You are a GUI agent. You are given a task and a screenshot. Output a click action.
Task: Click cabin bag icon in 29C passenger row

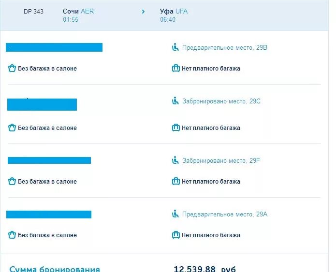[x=12, y=128]
